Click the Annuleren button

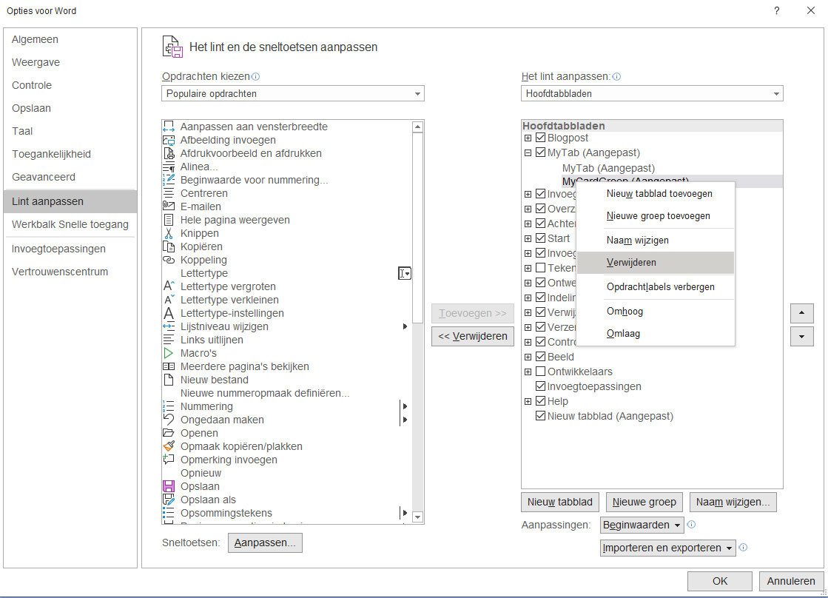click(791, 581)
